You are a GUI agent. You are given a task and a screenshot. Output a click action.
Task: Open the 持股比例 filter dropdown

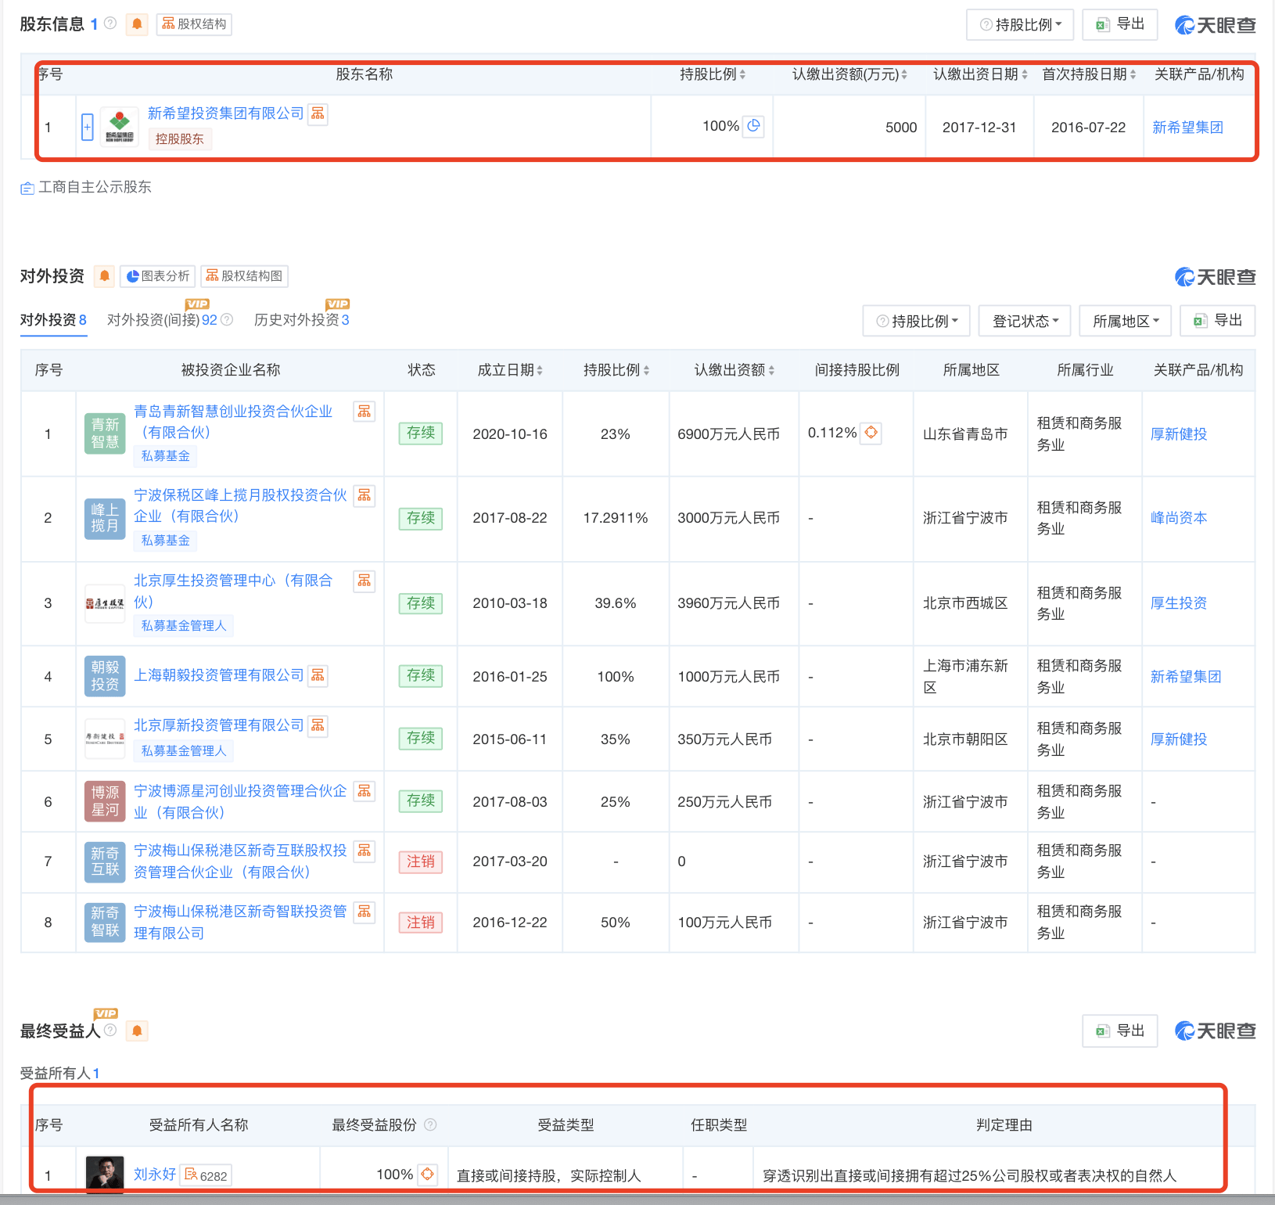click(x=915, y=320)
